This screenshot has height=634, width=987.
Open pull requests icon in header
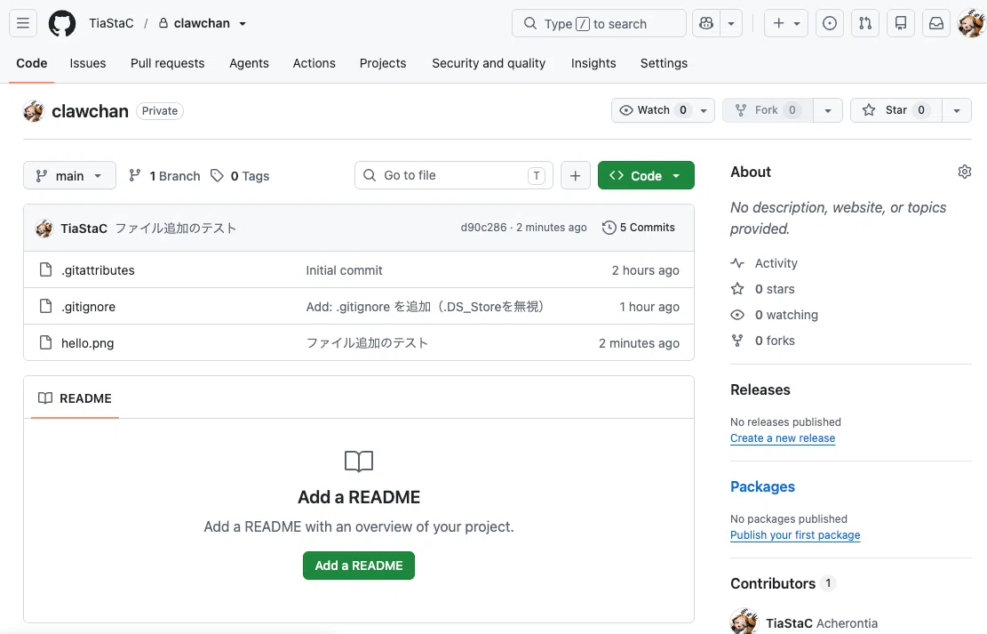[865, 23]
